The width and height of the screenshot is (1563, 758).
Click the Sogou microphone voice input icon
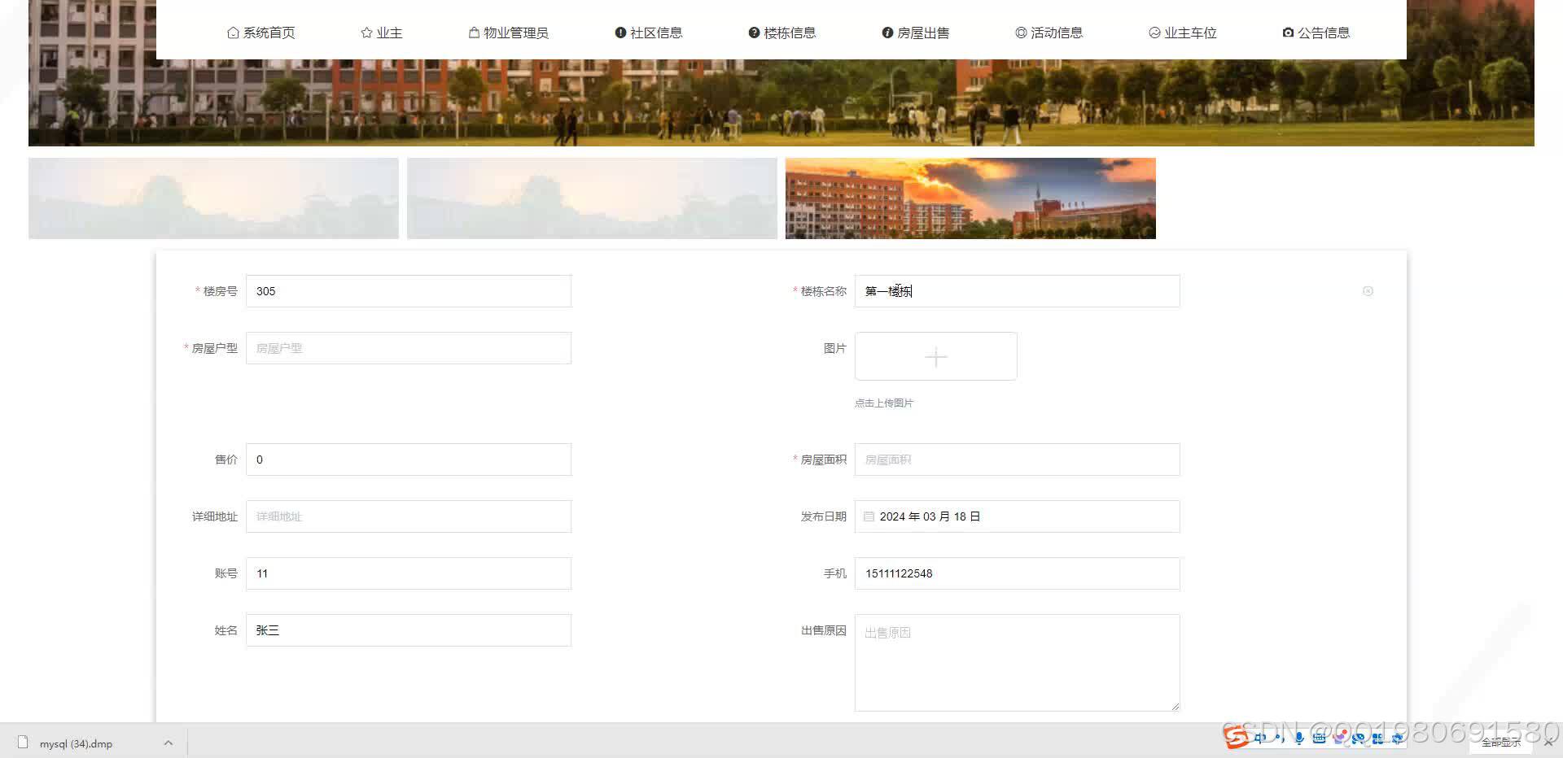[1299, 738]
